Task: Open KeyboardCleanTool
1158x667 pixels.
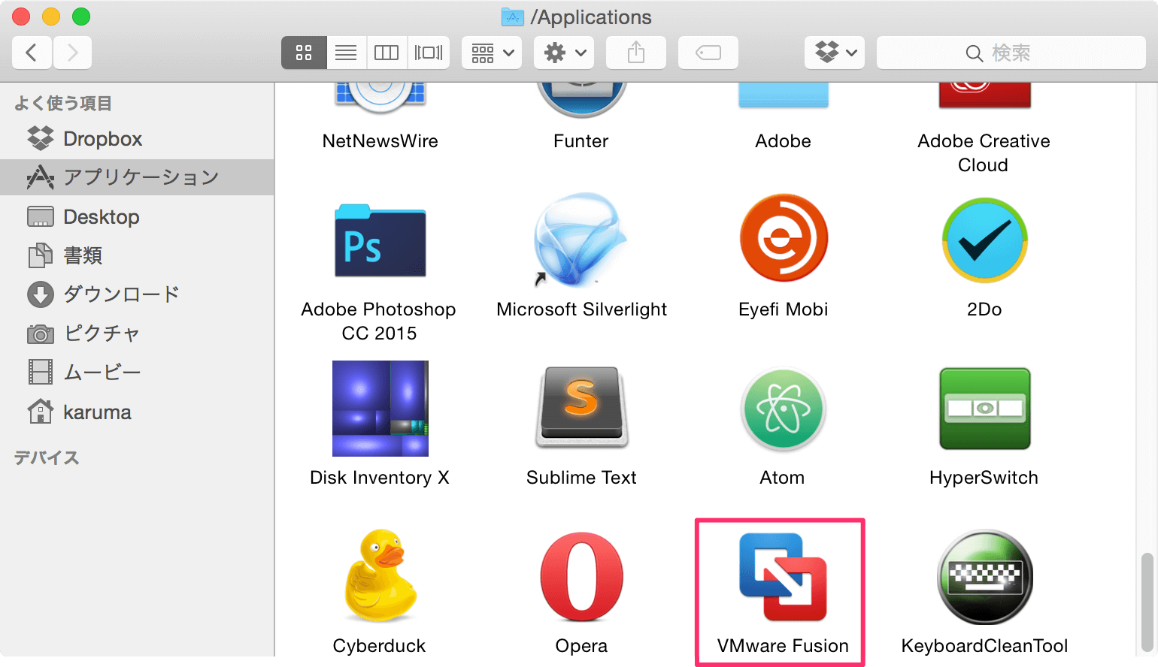Action: pos(984,578)
